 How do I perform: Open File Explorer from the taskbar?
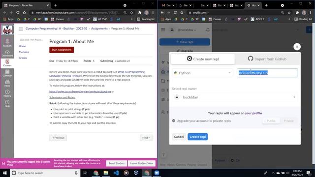click(106, 173)
